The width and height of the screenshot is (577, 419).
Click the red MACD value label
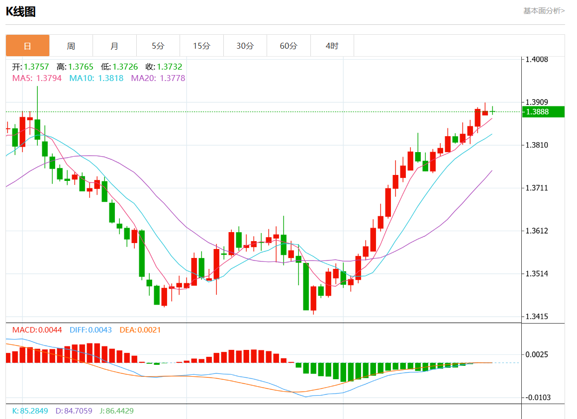tap(37, 330)
